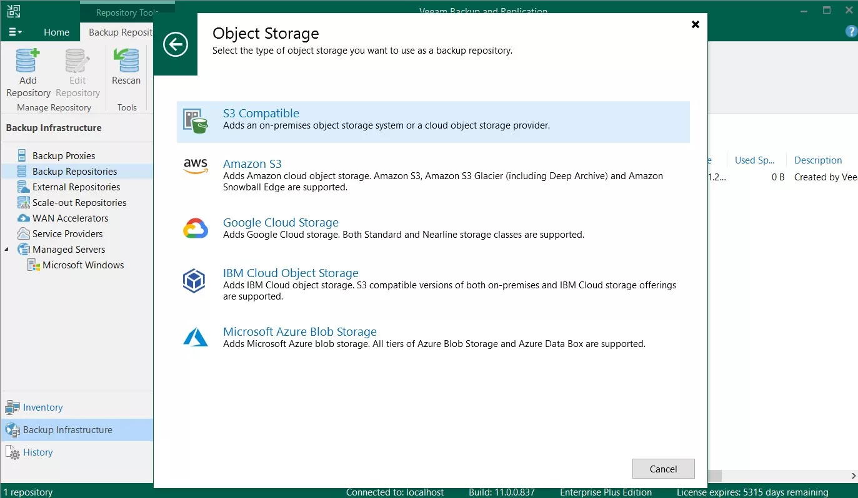858x498 pixels.
Task: Pick the Google Cloud Storage logo
Action: click(x=195, y=228)
